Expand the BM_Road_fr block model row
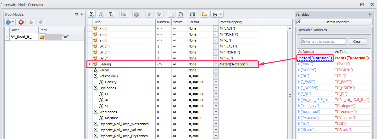Viewport: 377px width, 139px height. [x=7, y=37]
